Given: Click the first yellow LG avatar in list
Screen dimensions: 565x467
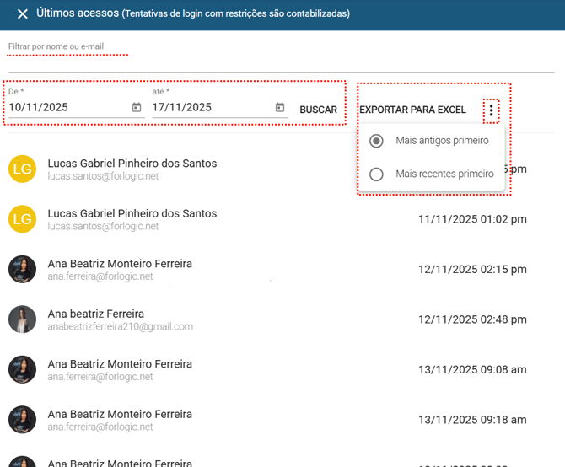Looking at the screenshot, I should tap(23, 169).
